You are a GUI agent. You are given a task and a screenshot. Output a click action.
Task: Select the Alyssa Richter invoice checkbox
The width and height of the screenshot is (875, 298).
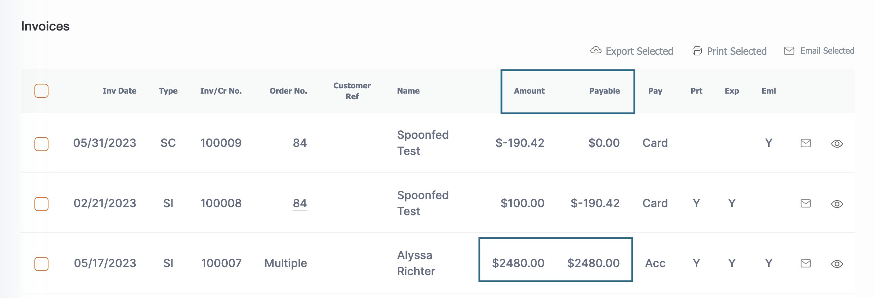point(41,264)
